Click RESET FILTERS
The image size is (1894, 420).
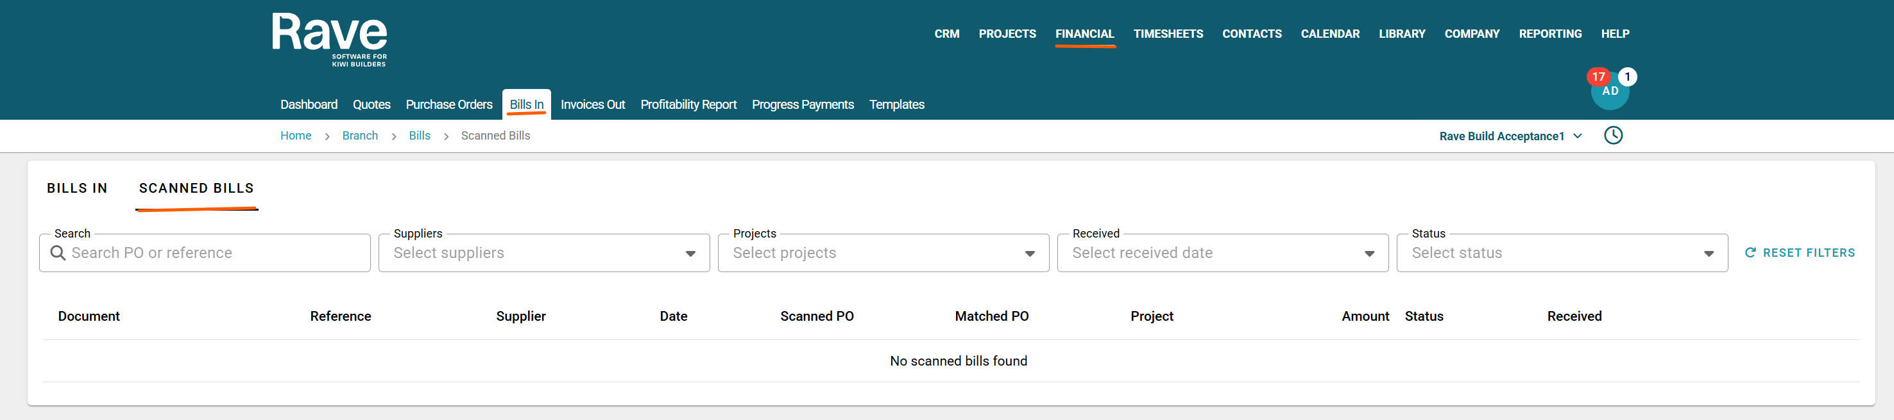point(1800,253)
